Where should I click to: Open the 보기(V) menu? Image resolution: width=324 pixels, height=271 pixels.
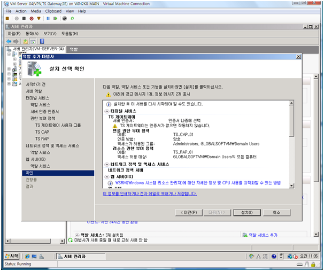pyautogui.click(x=50, y=34)
